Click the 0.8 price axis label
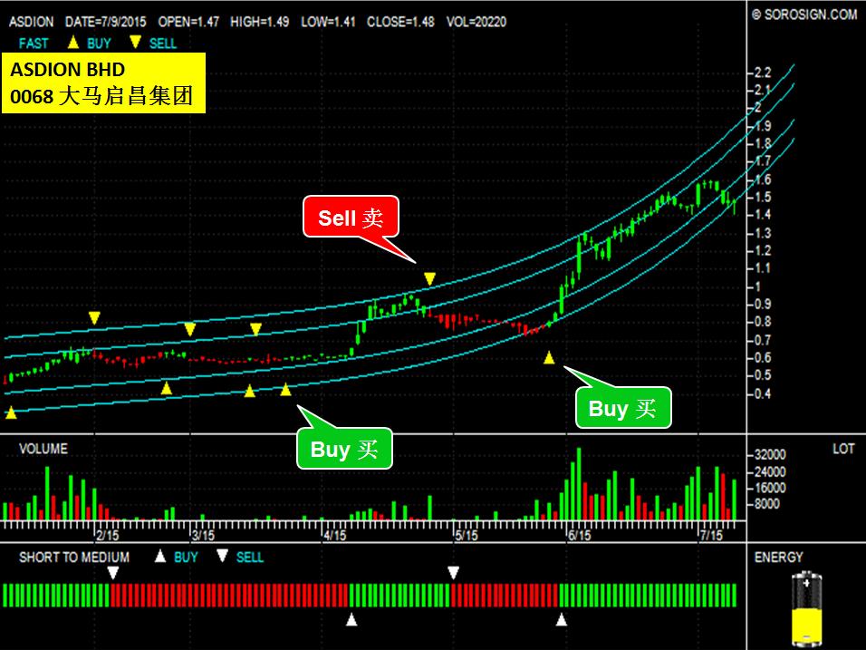 pyautogui.click(x=762, y=322)
